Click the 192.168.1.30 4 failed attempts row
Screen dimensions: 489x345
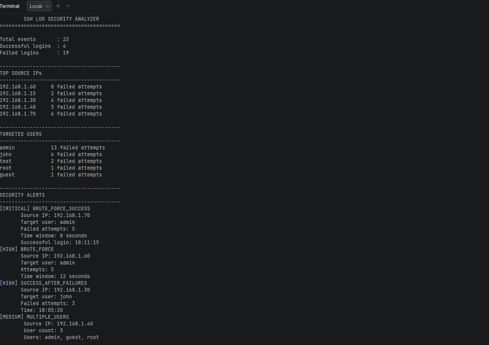[51, 100]
